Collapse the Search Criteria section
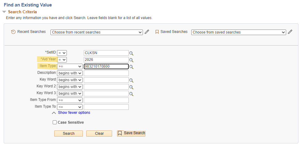300x144 pixels. tap(4, 12)
